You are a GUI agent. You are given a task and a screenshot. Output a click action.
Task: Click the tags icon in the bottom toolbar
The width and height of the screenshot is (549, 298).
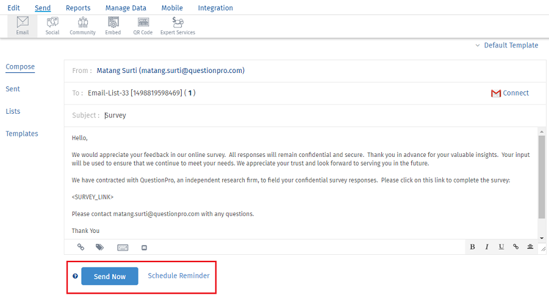(100, 247)
